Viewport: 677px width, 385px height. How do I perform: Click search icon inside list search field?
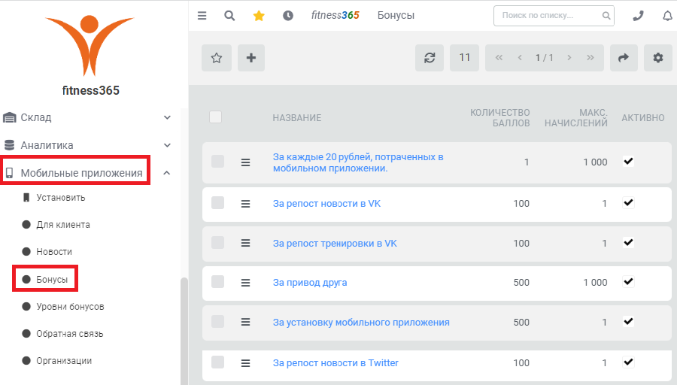606,16
